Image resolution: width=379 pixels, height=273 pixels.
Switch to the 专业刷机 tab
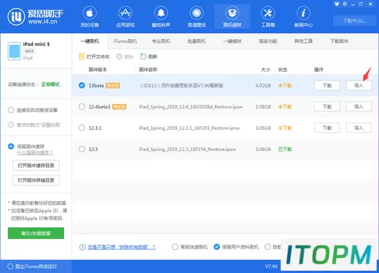(161, 41)
